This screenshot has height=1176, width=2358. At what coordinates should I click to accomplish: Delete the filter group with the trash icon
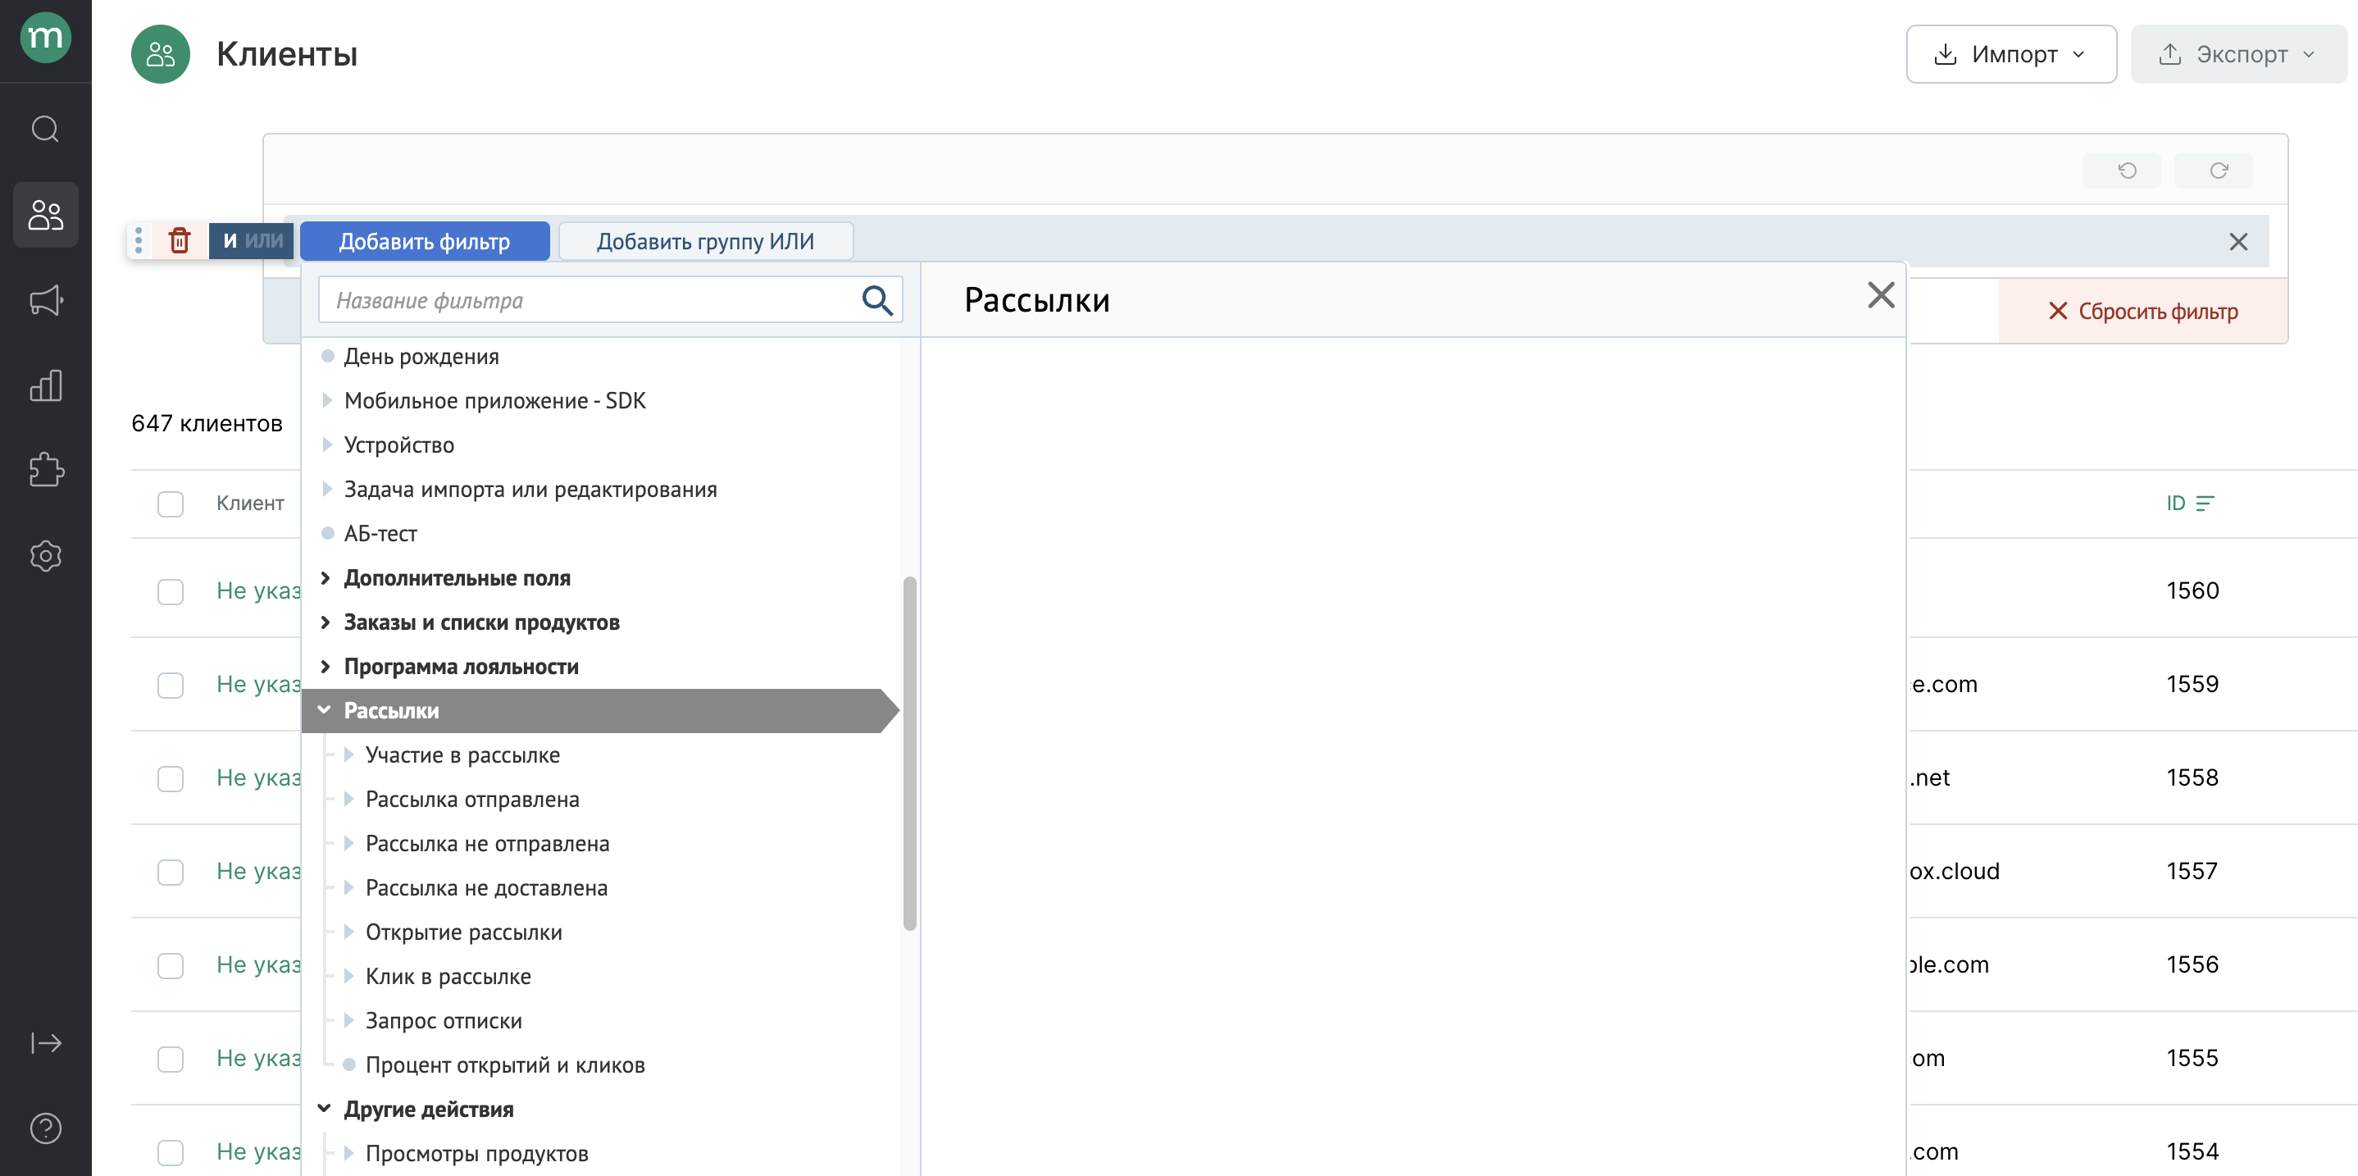(180, 241)
